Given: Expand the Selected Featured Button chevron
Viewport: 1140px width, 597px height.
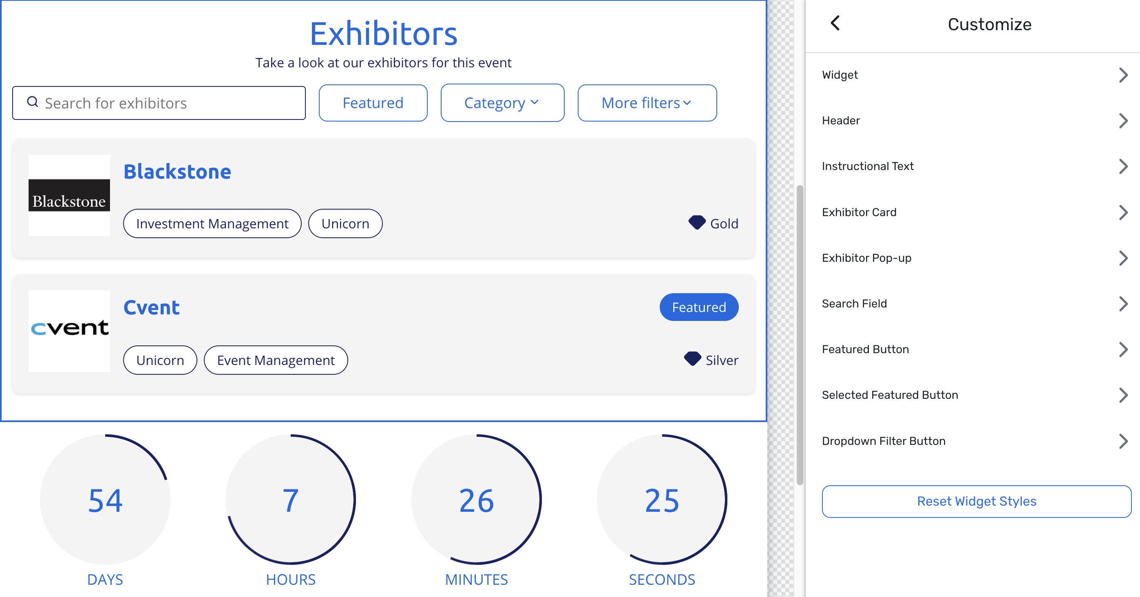Looking at the screenshot, I should (x=1123, y=395).
